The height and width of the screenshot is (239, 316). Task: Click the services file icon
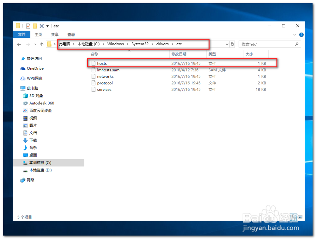[93, 89]
